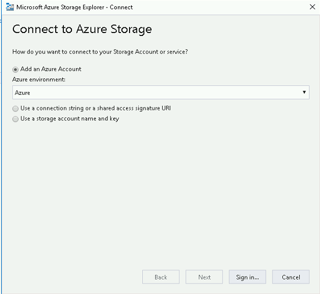Click the Next button
The height and width of the screenshot is (294, 320).
[x=204, y=277]
